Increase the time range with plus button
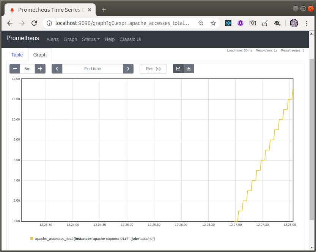The width and height of the screenshot is (316, 252). pyautogui.click(x=40, y=69)
